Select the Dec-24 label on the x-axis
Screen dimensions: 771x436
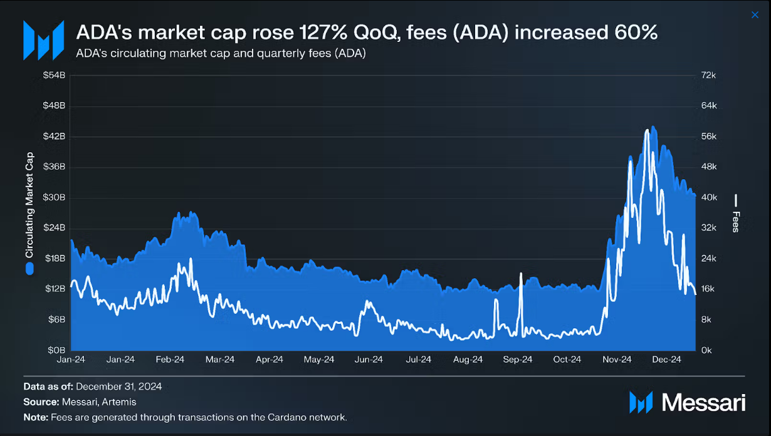click(x=666, y=360)
